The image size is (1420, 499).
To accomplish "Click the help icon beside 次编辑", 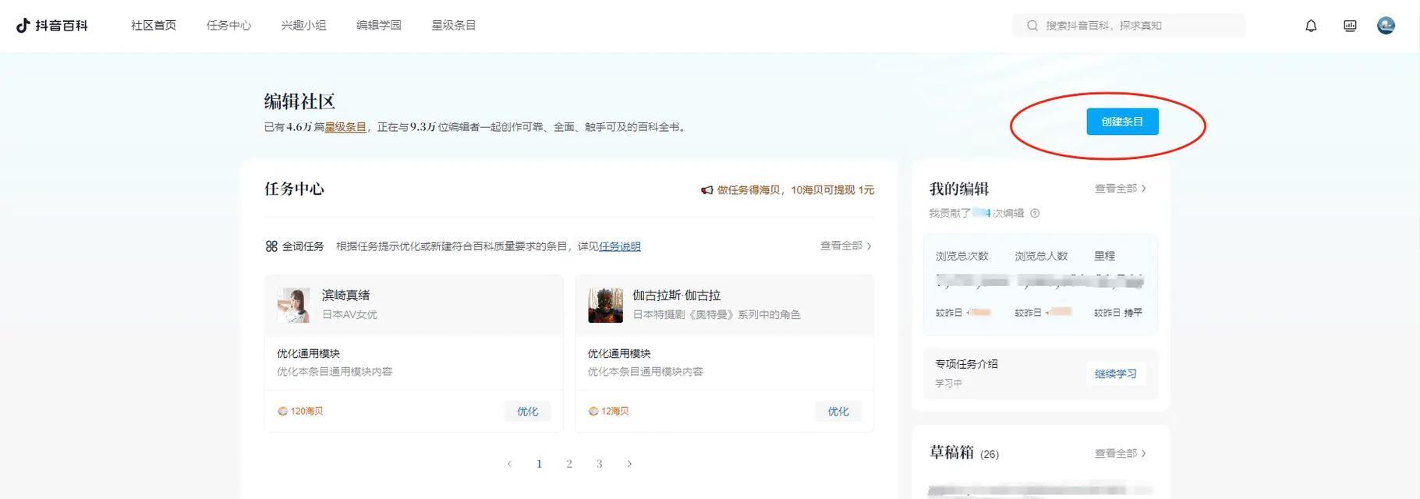I will (1035, 214).
